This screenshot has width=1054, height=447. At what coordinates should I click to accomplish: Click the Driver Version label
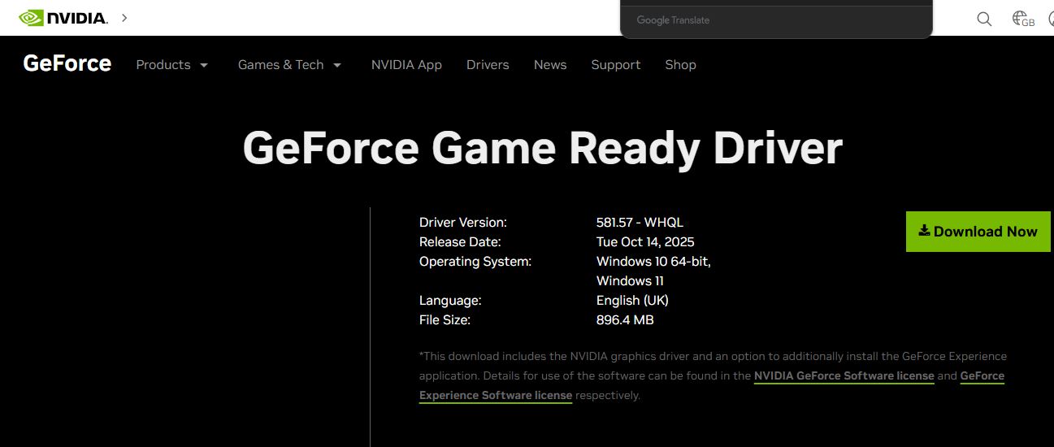[463, 222]
